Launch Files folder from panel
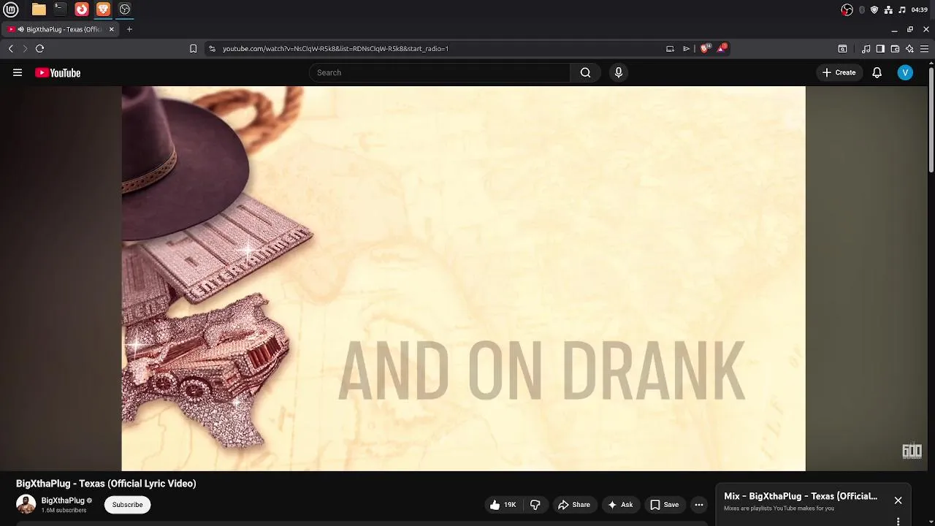 click(x=39, y=9)
